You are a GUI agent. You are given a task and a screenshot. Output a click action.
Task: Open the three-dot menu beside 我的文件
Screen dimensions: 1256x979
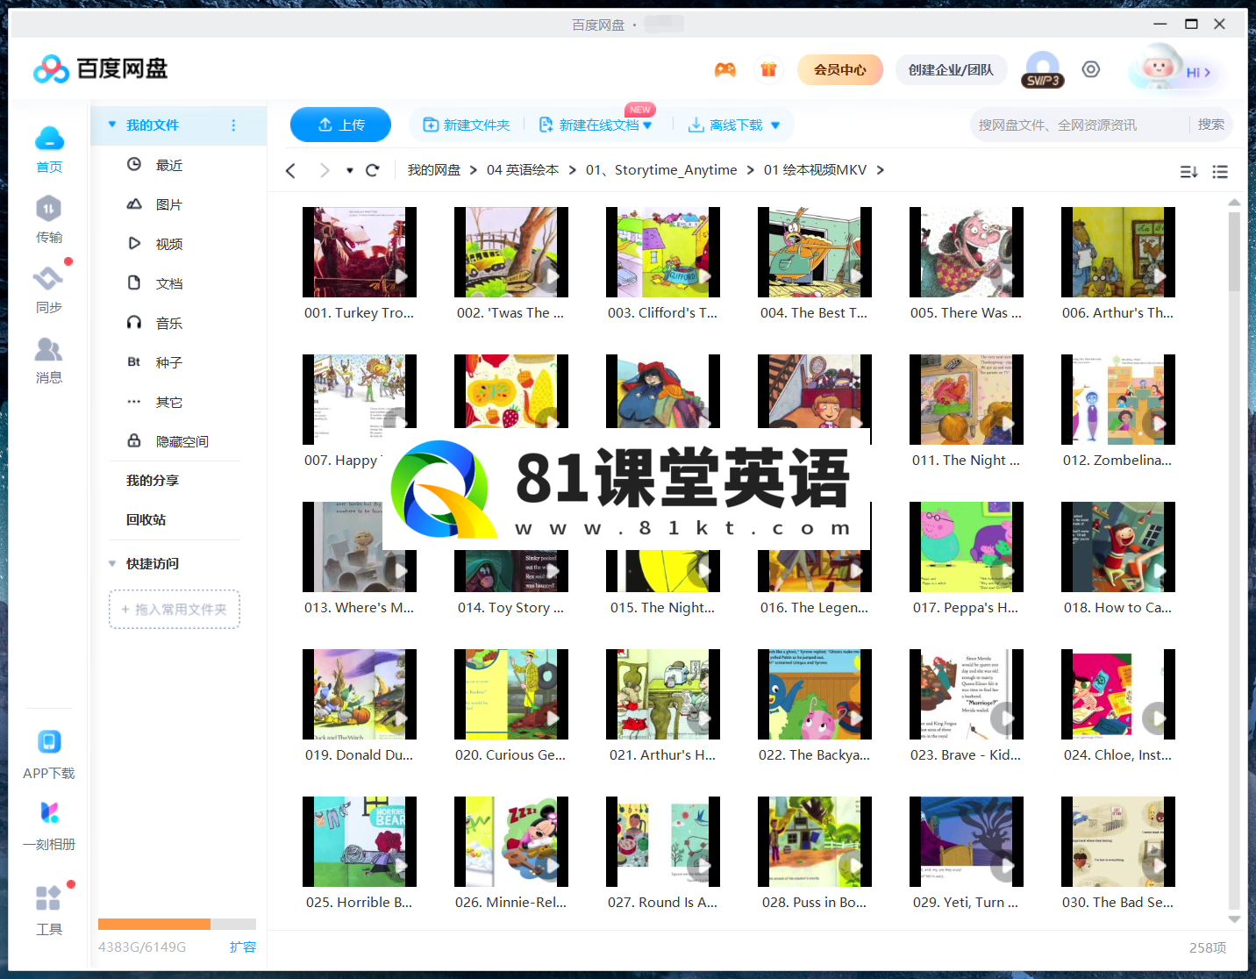pyautogui.click(x=233, y=125)
